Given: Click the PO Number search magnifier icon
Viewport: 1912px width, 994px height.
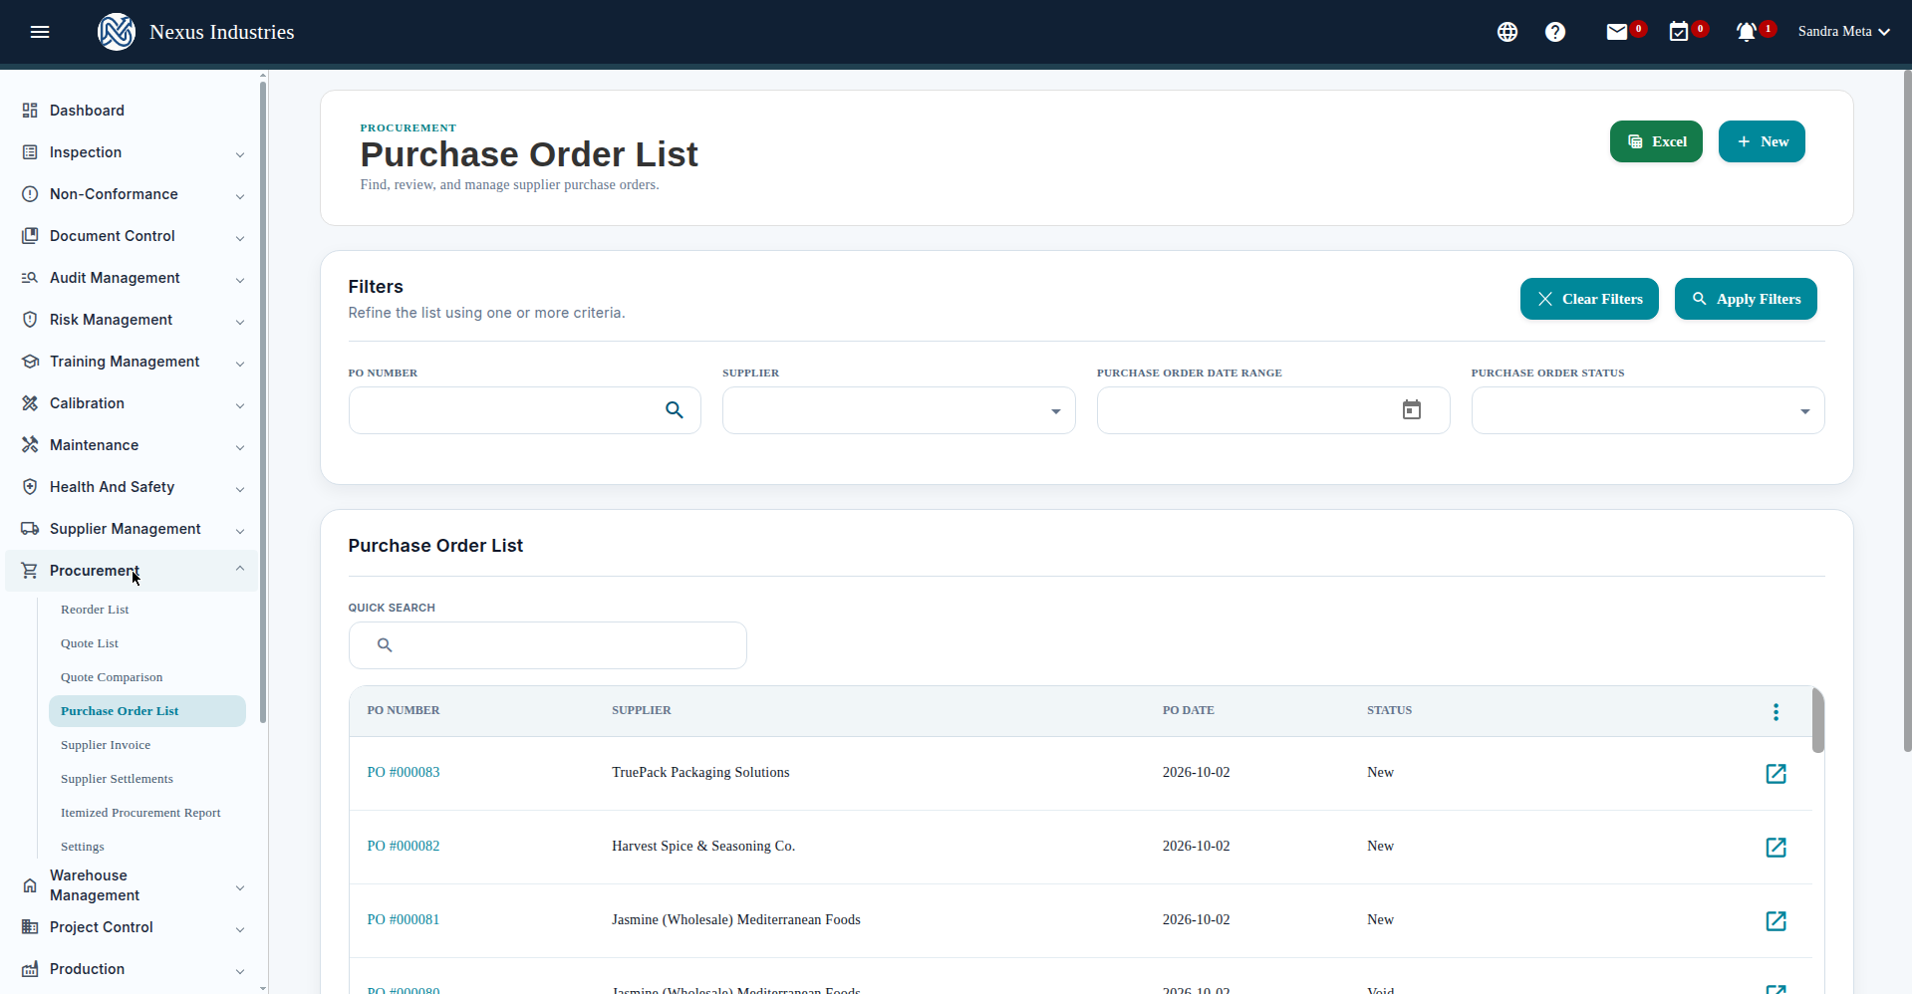Looking at the screenshot, I should point(675,410).
